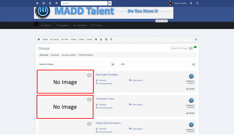Image resolution: width=234 pixels, height=135 pixels.
Task: View Tennessee Titans 0 Announcements link
Action: (105, 108)
